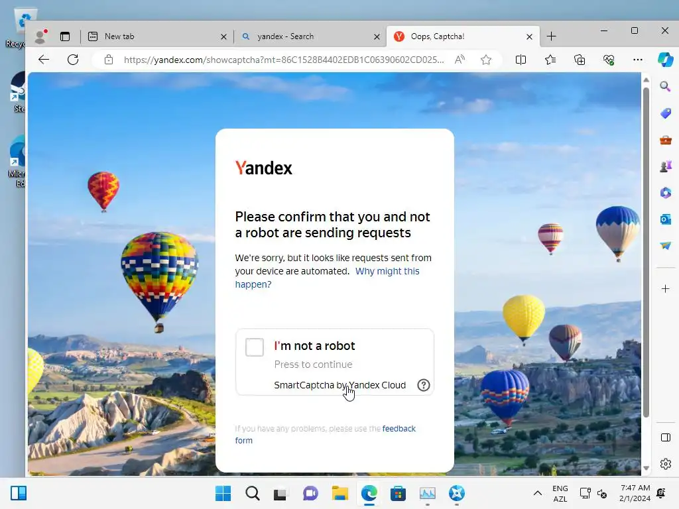The width and height of the screenshot is (679, 509).
Task: Open the sidebar Microsoft 365 icon
Action: click(x=665, y=193)
